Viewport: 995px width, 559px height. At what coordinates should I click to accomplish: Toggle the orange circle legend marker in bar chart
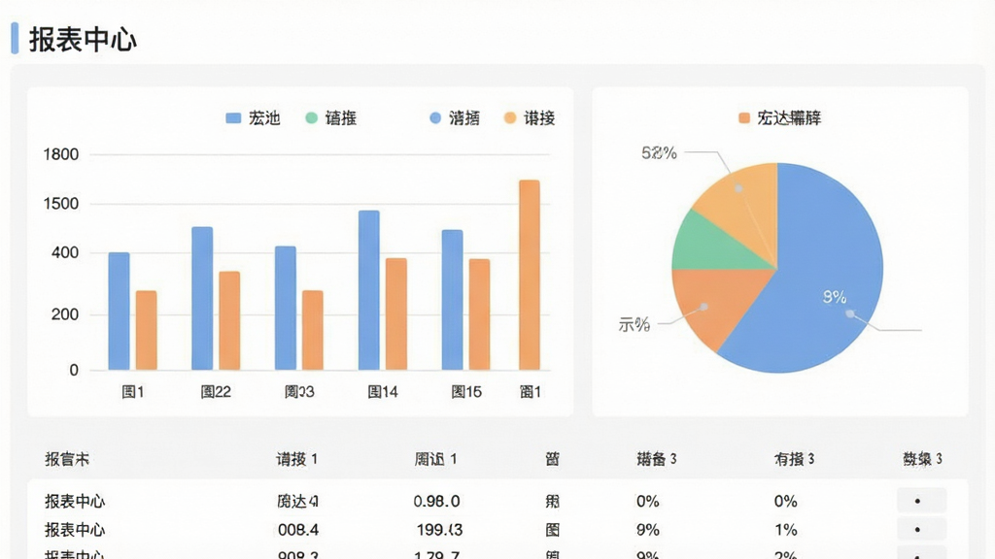click(x=509, y=117)
